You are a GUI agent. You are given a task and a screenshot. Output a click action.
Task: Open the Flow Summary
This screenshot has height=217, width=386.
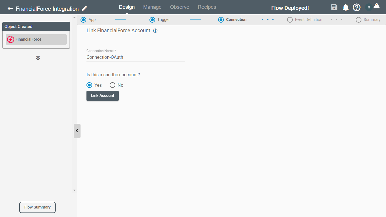(37, 207)
